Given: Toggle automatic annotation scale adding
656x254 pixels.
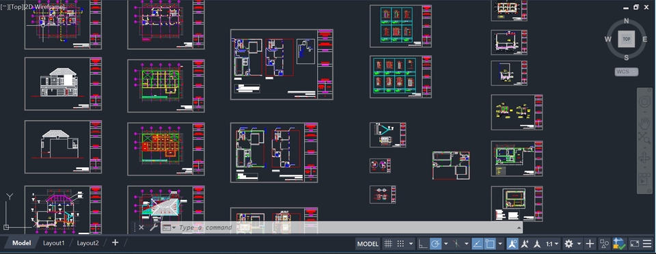Looking at the screenshot, I should (x=525, y=244).
